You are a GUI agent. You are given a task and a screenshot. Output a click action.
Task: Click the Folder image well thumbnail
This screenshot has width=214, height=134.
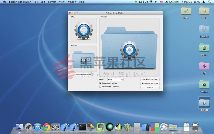[x=83, y=59]
